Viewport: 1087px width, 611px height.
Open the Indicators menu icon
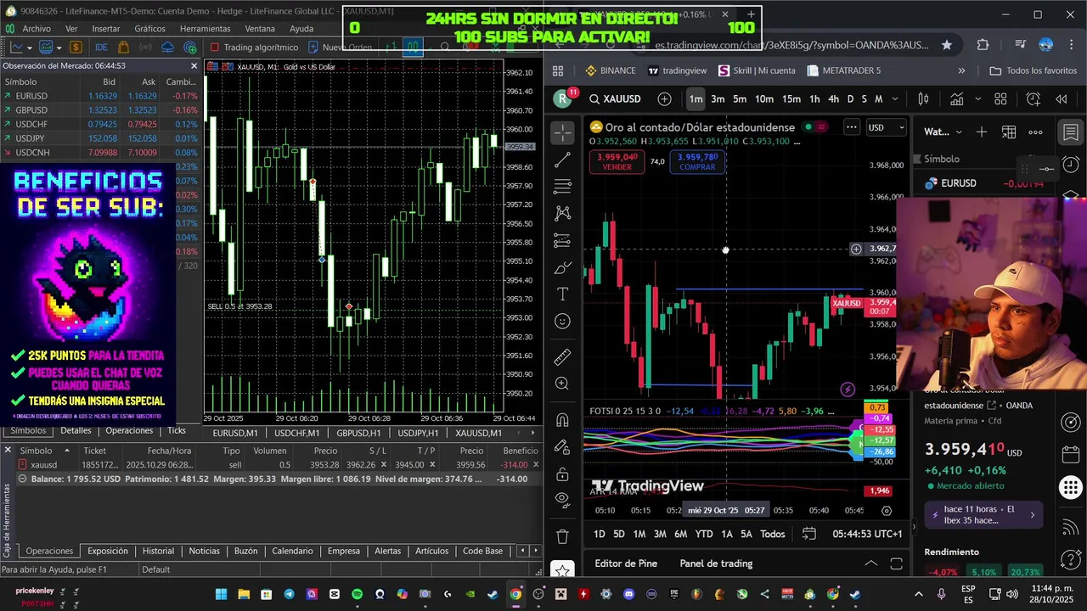point(957,99)
